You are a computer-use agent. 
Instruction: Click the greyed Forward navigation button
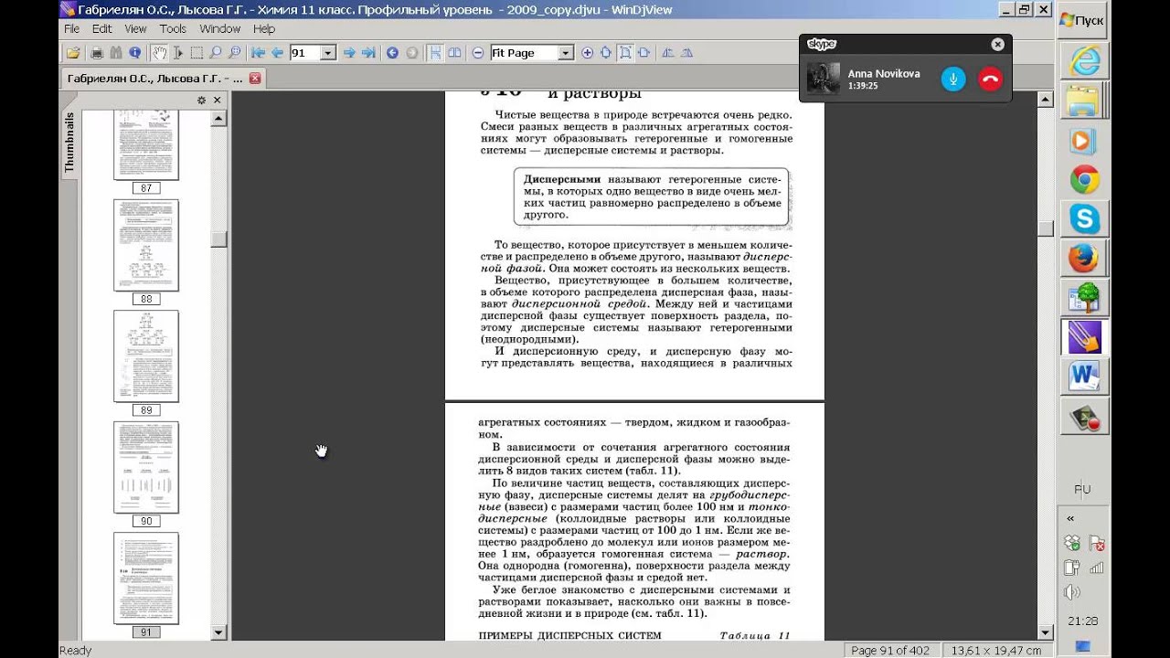(x=412, y=53)
